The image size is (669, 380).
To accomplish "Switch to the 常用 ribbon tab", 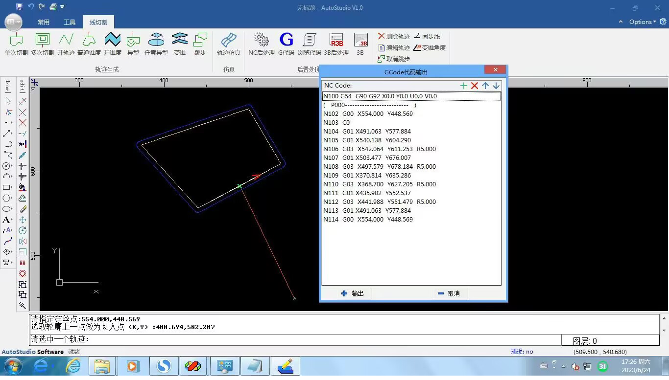I will pyautogui.click(x=44, y=22).
